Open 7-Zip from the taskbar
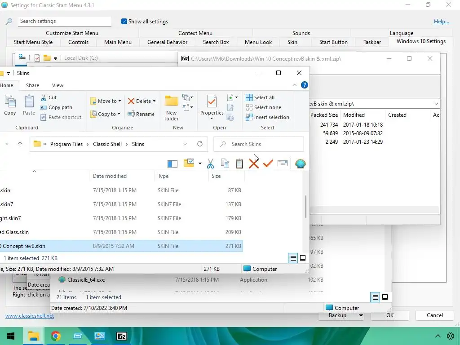460x345 pixels. pos(122,336)
